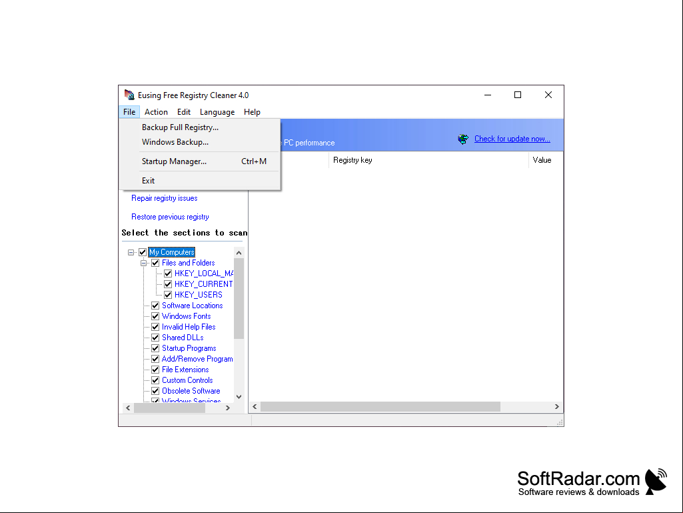Toggle the Startup Programs checkbox
Viewport: 683px width, 513px height.
click(x=155, y=348)
